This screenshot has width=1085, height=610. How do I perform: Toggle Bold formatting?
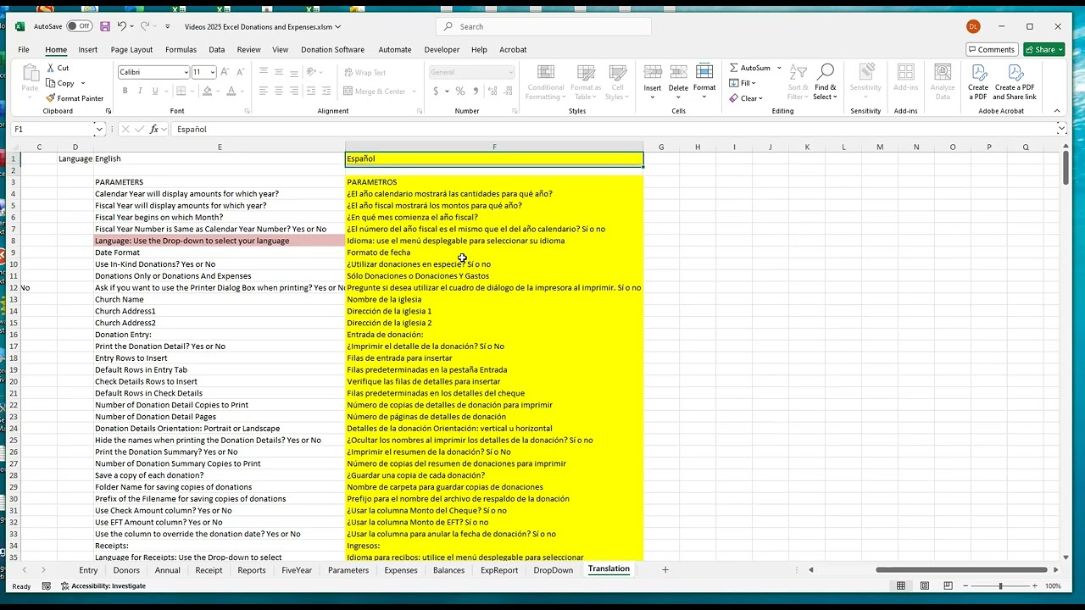(125, 91)
